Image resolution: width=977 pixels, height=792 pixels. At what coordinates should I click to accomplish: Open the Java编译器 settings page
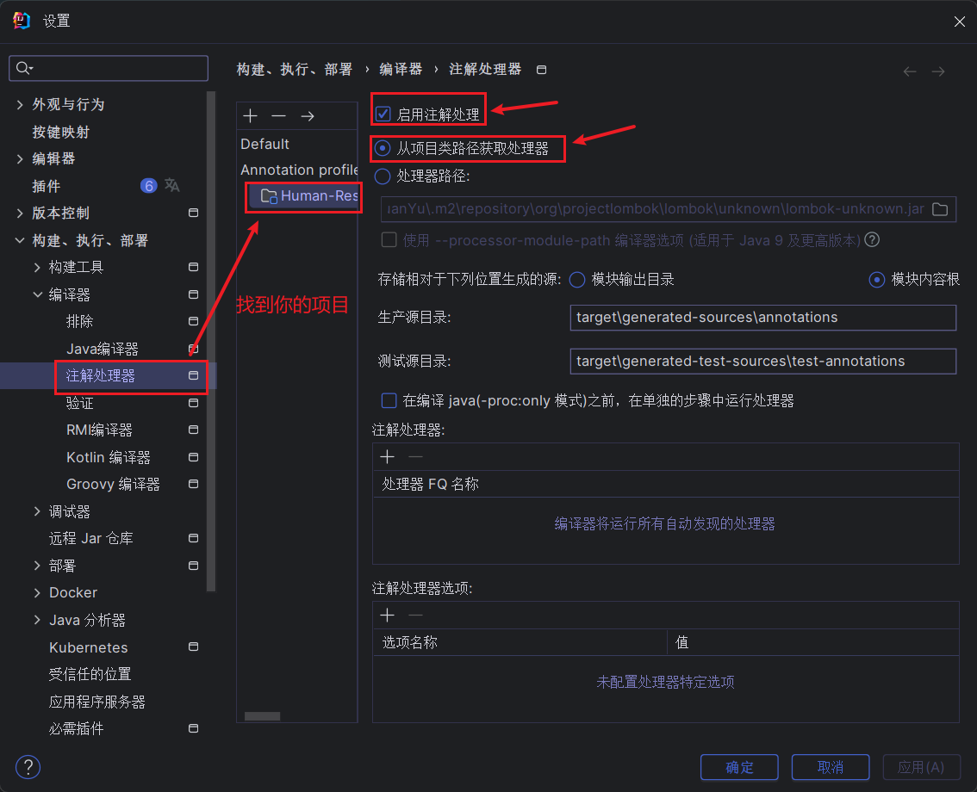coord(102,349)
